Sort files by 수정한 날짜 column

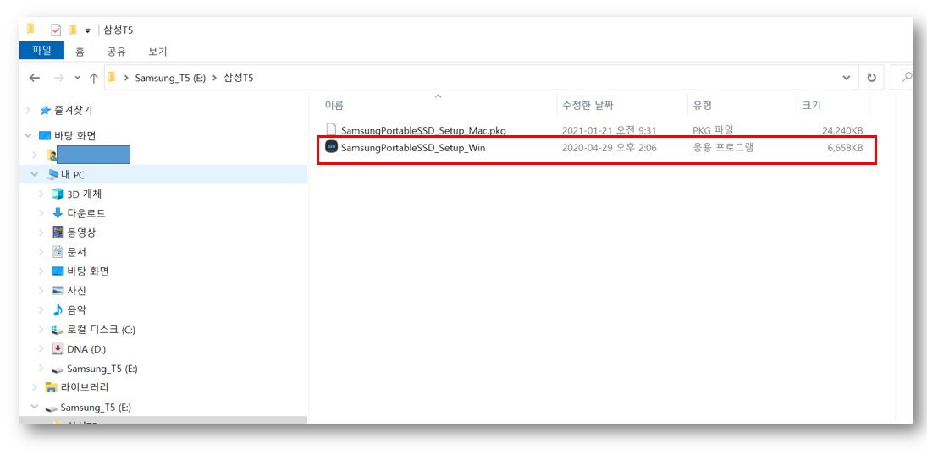[588, 106]
